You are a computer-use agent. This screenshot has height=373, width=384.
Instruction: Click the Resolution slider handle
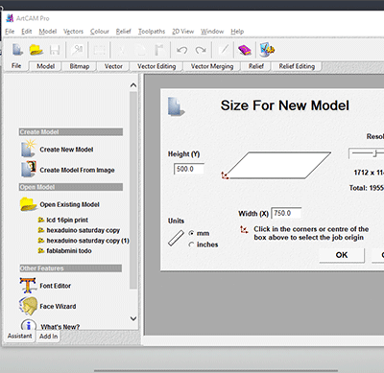coord(375,153)
